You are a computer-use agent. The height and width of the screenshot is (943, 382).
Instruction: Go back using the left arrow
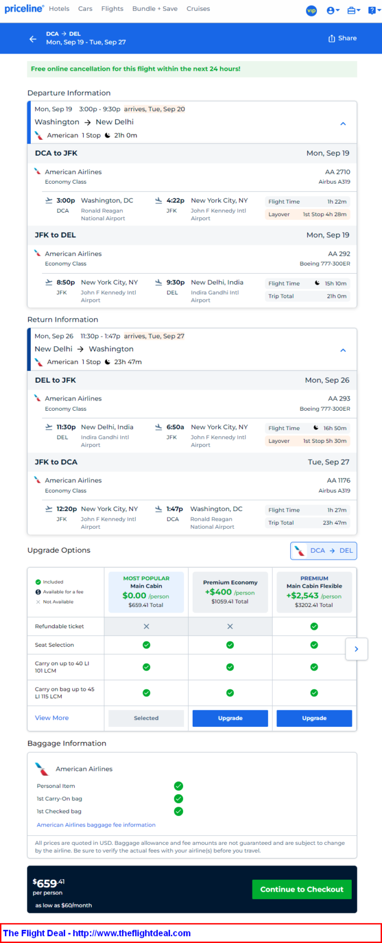(32, 38)
